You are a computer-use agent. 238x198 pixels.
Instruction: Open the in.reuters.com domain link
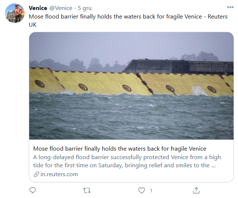point(59,174)
